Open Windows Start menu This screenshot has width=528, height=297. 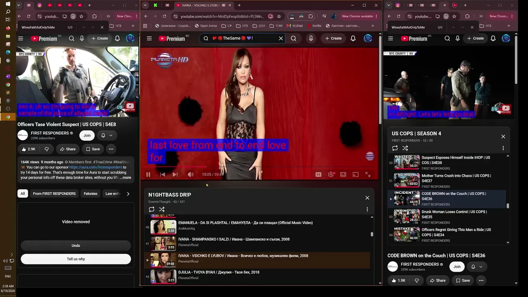click(8, 4)
